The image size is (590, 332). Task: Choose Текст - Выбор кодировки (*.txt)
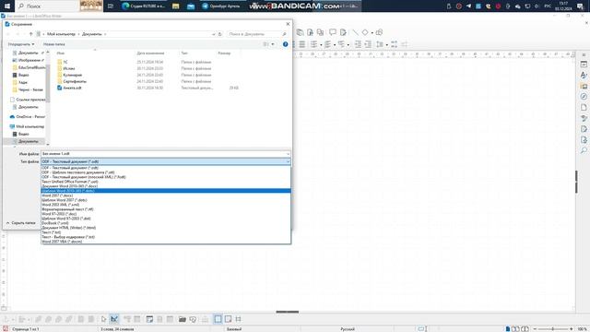point(166,237)
